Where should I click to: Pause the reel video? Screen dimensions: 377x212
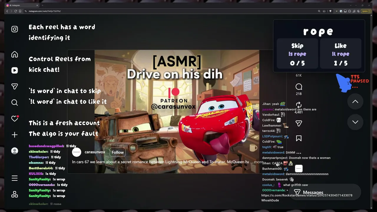(177, 112)
